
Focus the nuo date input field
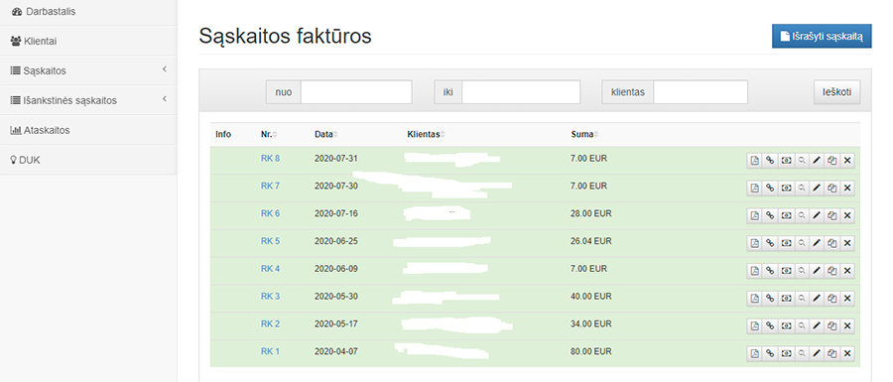click(356, 92)
